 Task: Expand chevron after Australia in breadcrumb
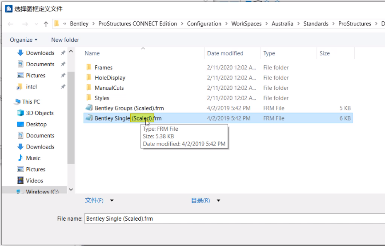click(x=298, y=24)
